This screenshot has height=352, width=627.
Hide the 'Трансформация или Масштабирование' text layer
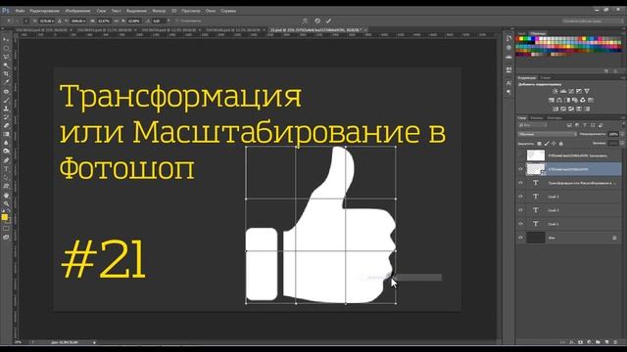pyautogui.click(x=520, y=183)
